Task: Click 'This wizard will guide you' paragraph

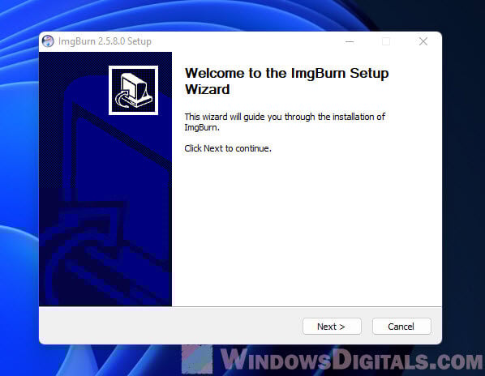Action: pyautogui.click(x=285, y=122)
